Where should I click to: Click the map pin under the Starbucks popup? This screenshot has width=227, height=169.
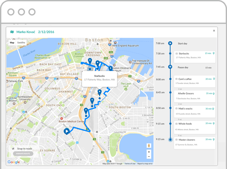(99, 92)
